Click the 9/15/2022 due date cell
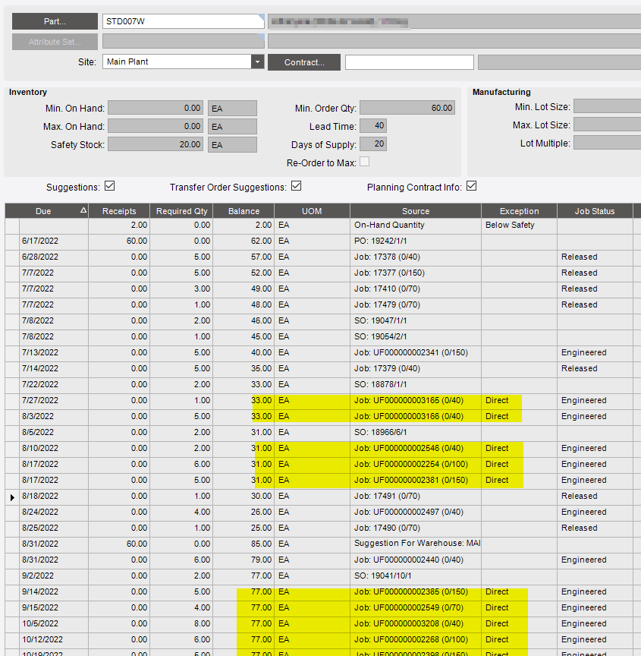The height and width of the screenshot is (656, 641). [54, 607]
